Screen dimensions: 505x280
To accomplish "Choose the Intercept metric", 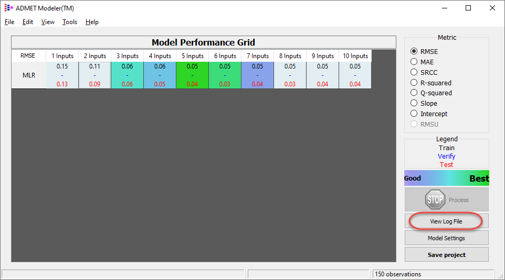I will point(414,114).
